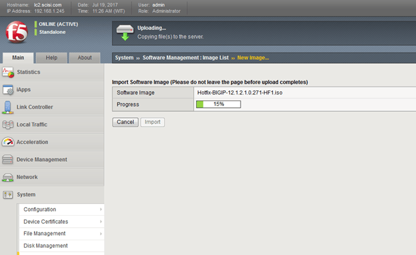Click the F5 red ball logo
The width and height of the screenshot is (416, 255).
coord(17,33)
